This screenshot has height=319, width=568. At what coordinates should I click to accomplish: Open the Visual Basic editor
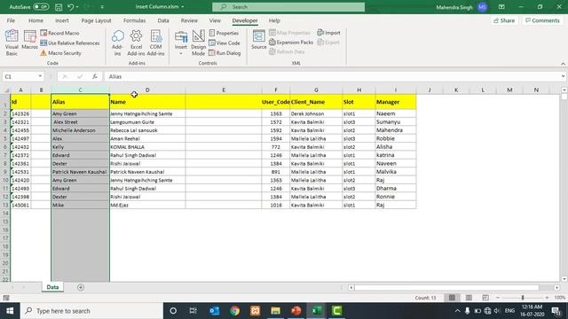[12, 43]
